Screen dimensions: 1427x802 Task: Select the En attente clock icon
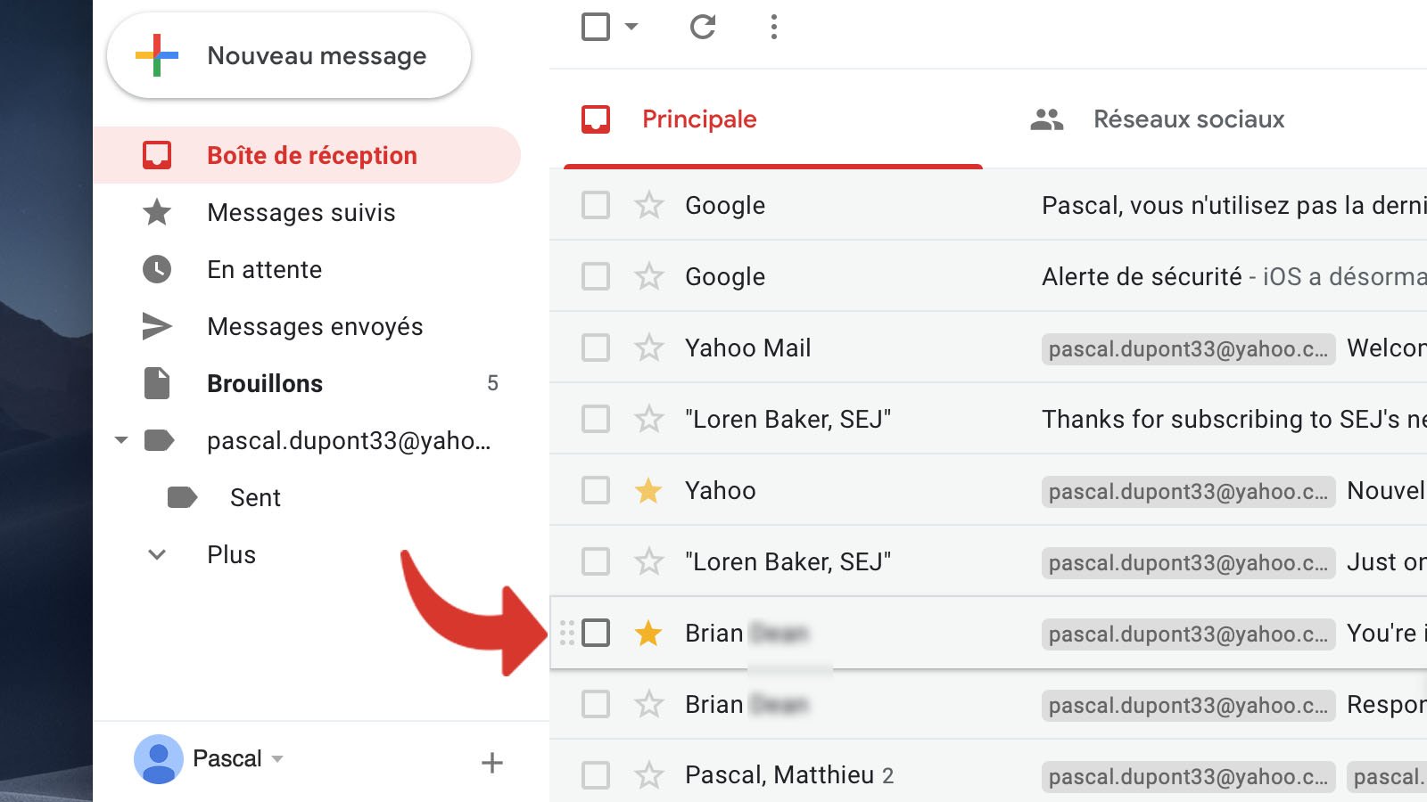(x=156, y=269)
